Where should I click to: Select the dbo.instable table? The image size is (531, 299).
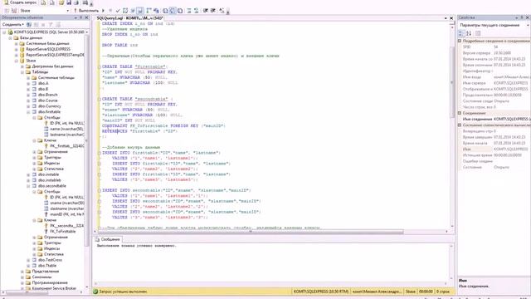[x=48, y=174]
